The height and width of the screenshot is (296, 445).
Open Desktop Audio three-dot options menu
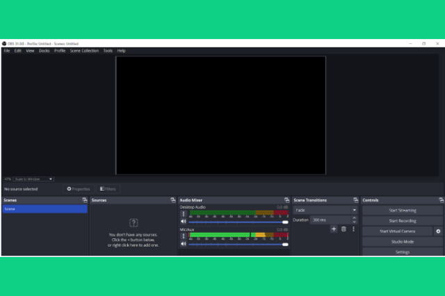(x=184, y=214)
